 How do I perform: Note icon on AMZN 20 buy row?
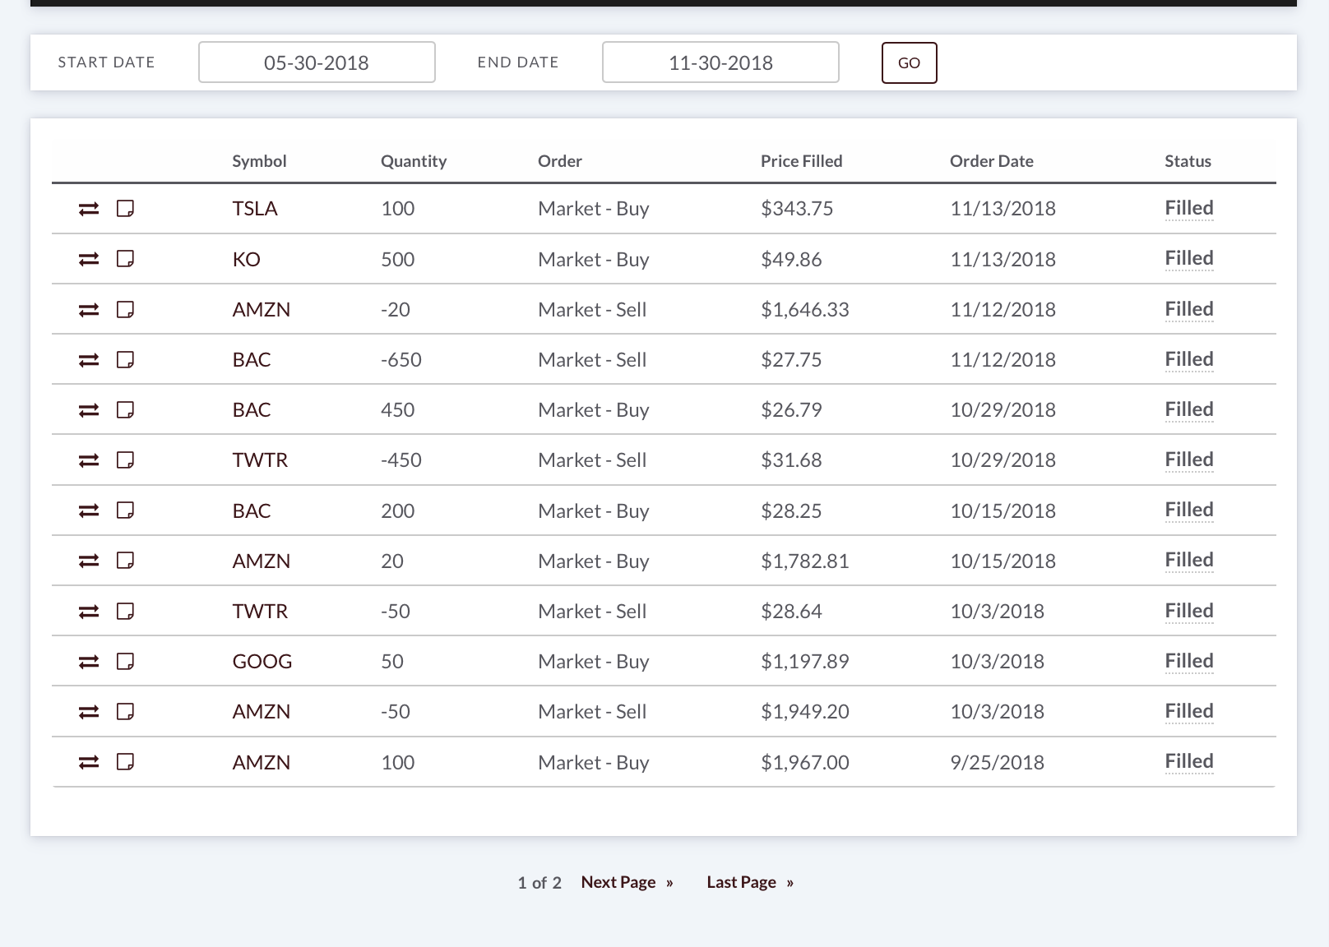click(x=125, y=561)
